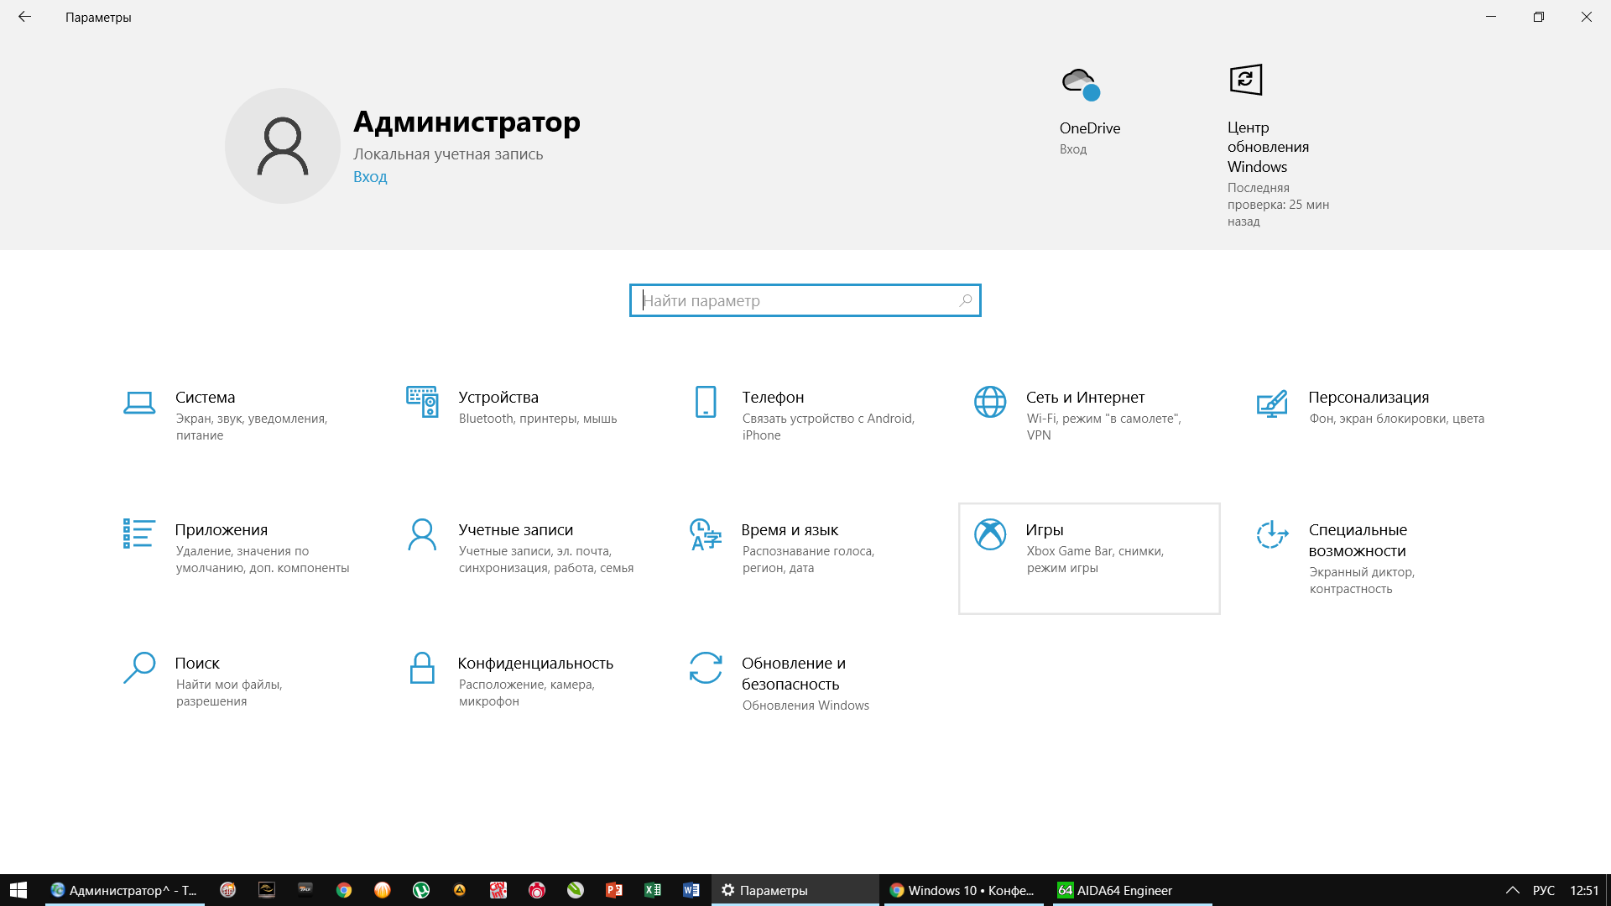This screenshot has height=906, width=1611.
Task: Click the Конфиденциальность lock icon
Action: 422,668
